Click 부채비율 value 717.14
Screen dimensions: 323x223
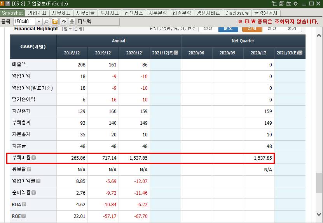[x=109, y=158]
